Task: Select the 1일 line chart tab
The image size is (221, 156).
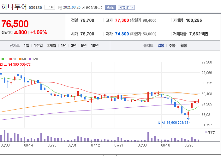Action: 27,45
